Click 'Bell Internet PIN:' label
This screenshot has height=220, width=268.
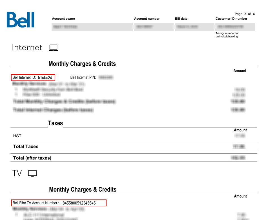click(83, 77)
